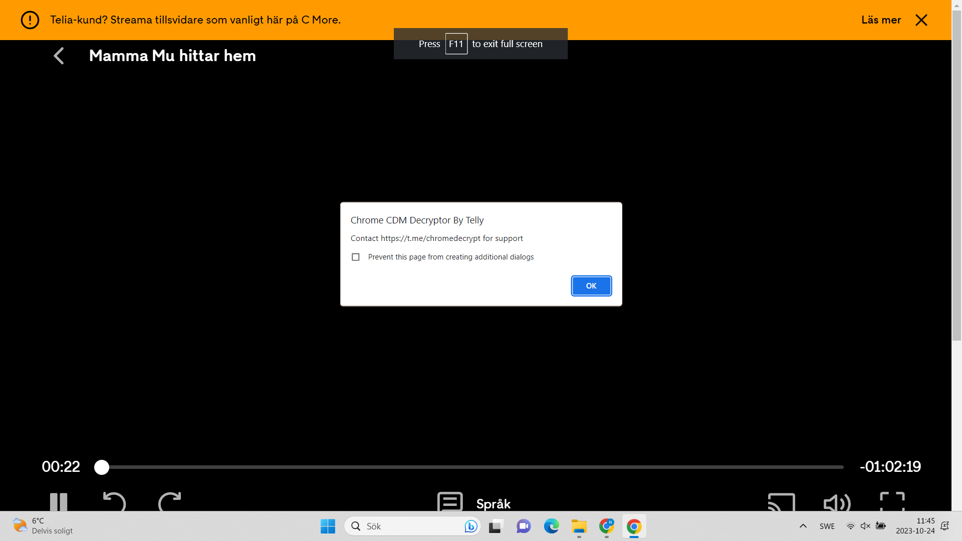Switch input language via SWE indicator
962x541 pixels.
827,526
